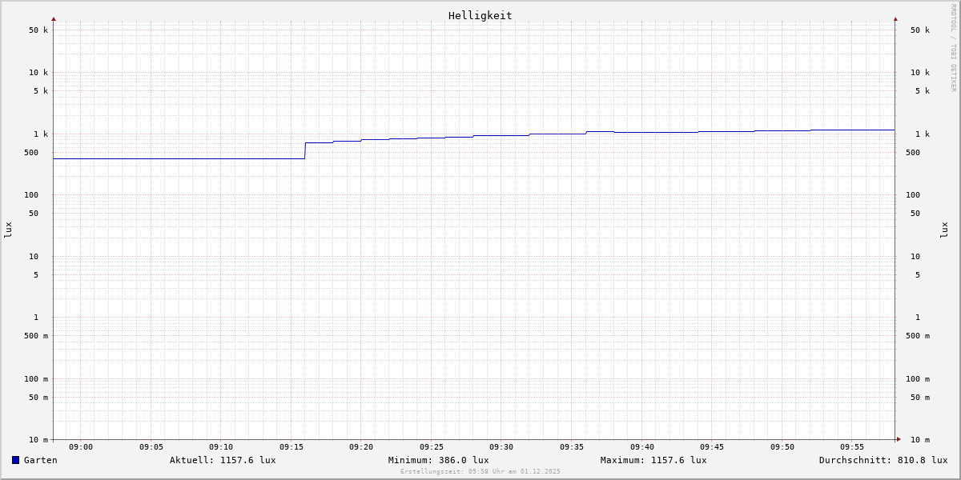Click the 10 m label on right axis

coord(919,440)
